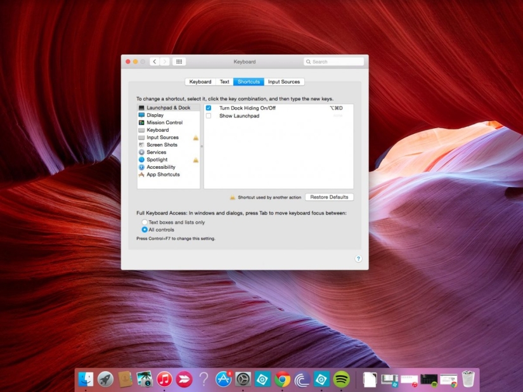The height and width of the screenshot is (392, 523).
Task: Open the Input Sources tab
Action: pos(284,81)
